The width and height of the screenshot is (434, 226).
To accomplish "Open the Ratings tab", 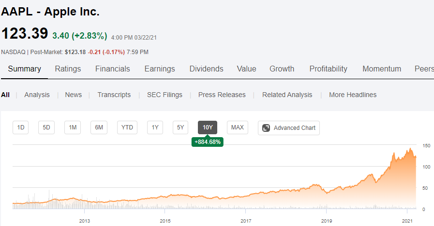I will coord(68,69).
